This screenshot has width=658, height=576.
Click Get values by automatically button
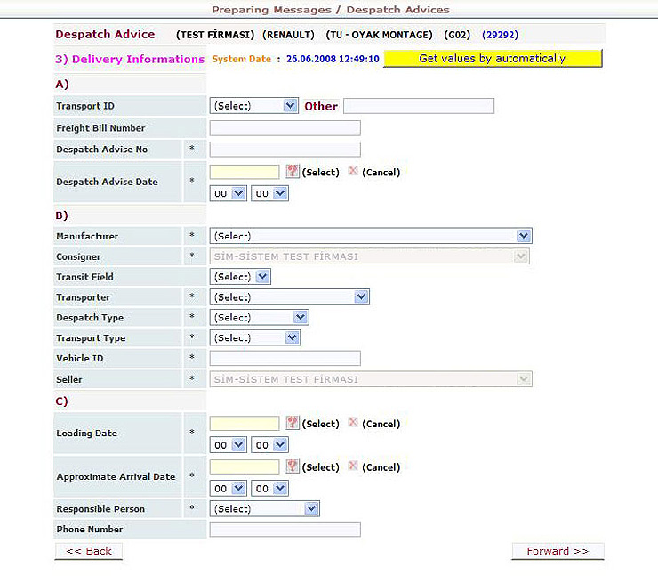click(x=493, y=59)
